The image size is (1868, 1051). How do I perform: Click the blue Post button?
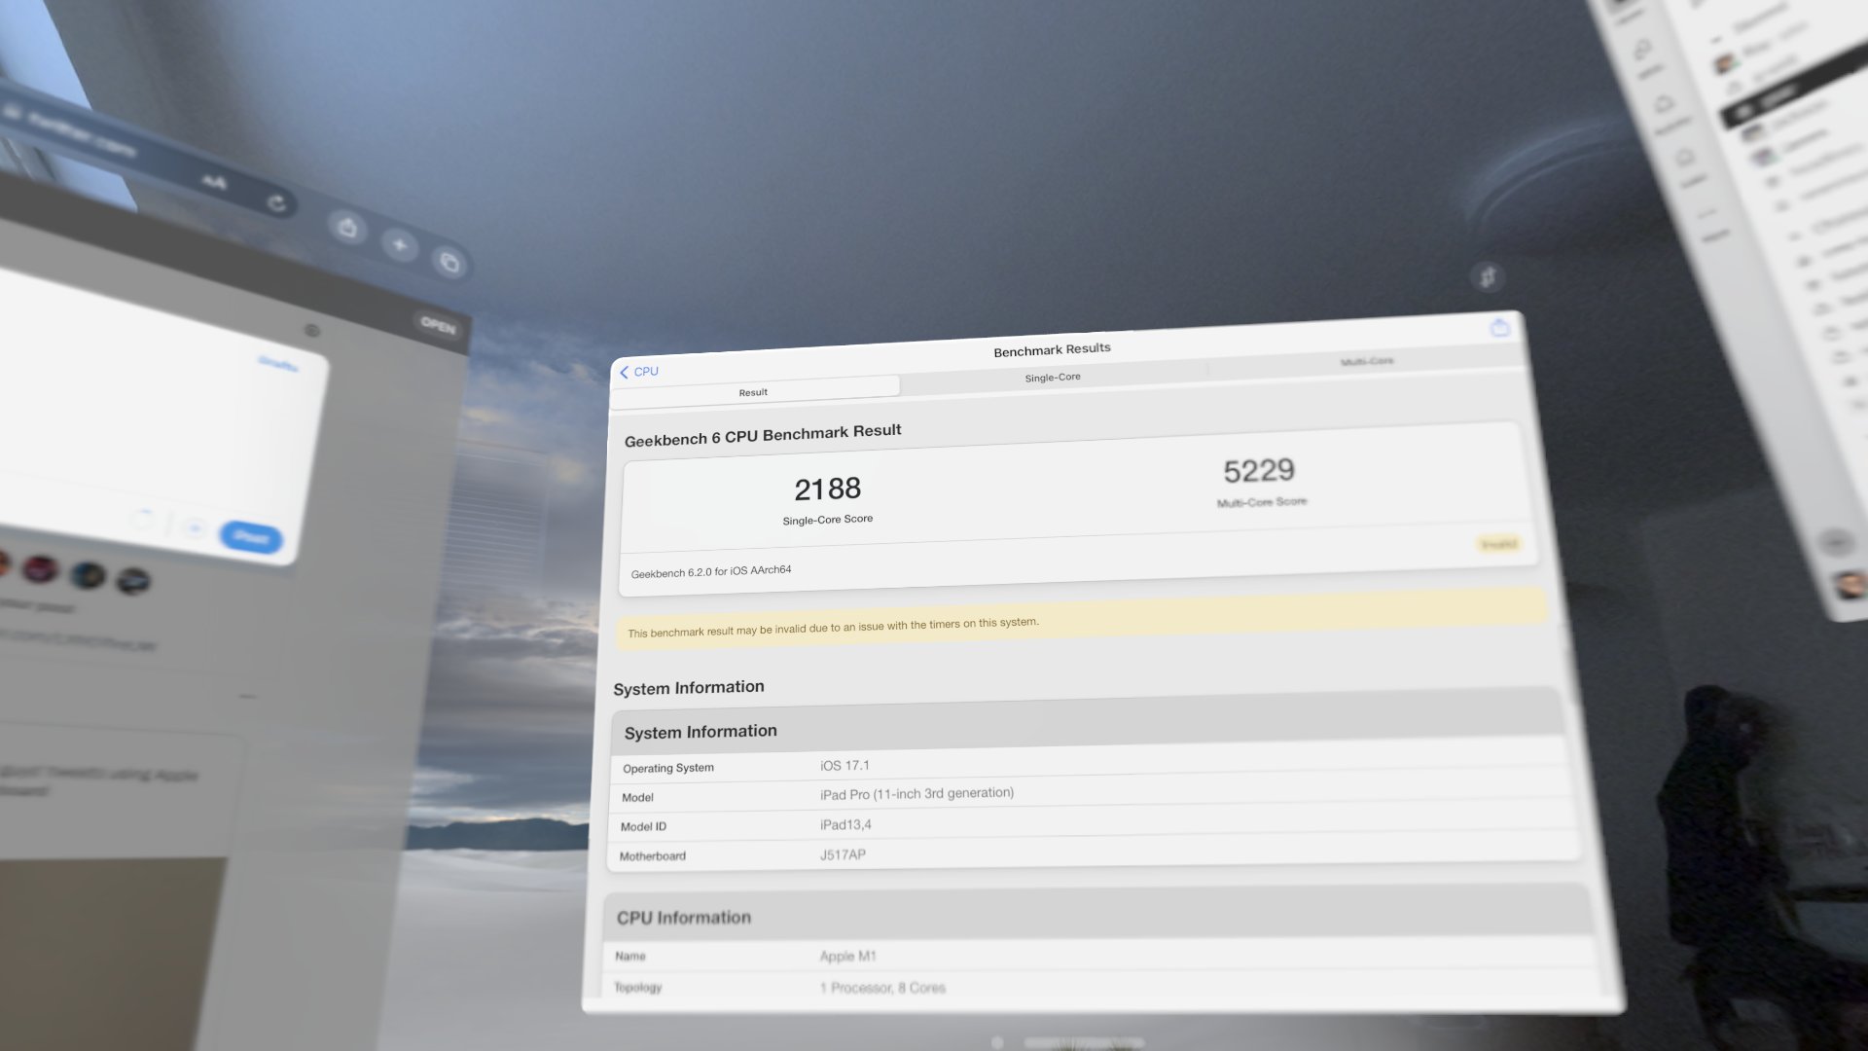tap(251, 537)
